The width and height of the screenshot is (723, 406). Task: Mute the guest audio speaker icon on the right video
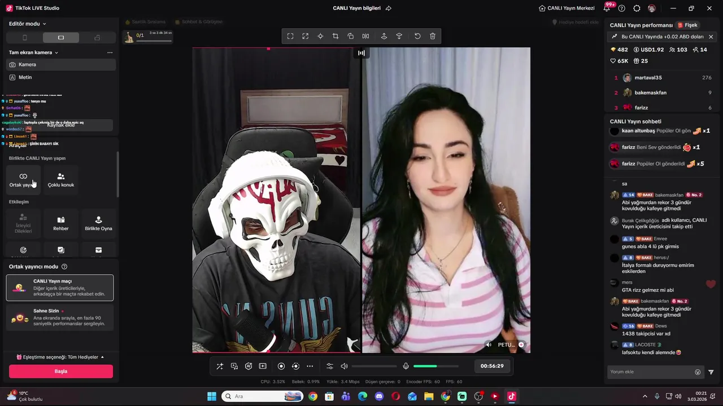(489, 345)
